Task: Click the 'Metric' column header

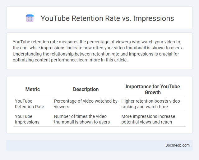Action: [x=33, y=89]
